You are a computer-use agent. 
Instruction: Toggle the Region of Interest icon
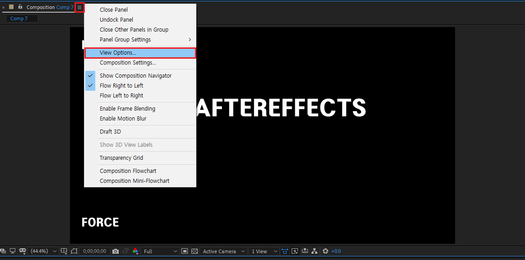tap(74, 251)
